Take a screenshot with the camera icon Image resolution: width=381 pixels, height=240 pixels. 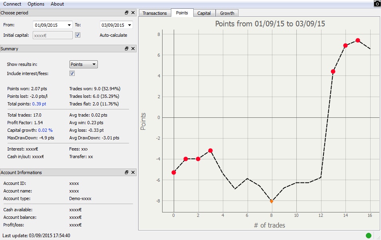(377, 4)
